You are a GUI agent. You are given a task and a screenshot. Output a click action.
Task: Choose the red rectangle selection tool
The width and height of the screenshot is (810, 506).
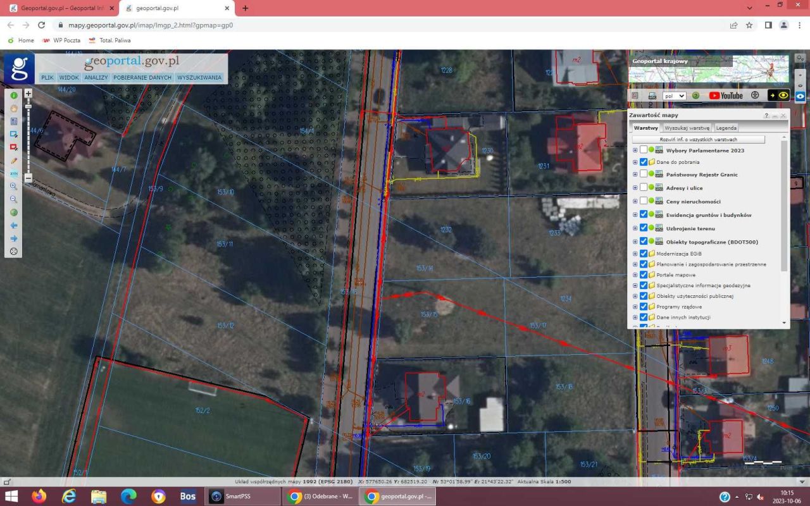click(13, 147)
